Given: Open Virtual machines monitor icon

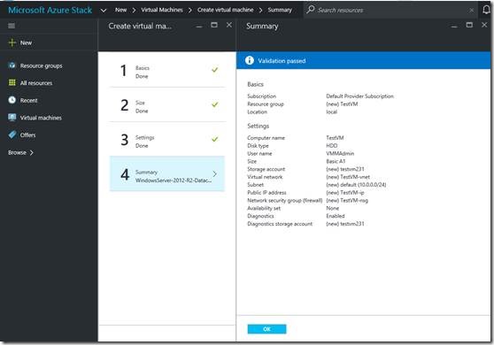Looking at the screenshot, I should [x=12, y=118].
